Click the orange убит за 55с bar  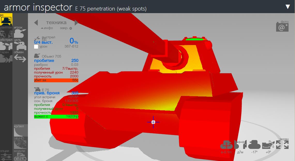(56, 80)
